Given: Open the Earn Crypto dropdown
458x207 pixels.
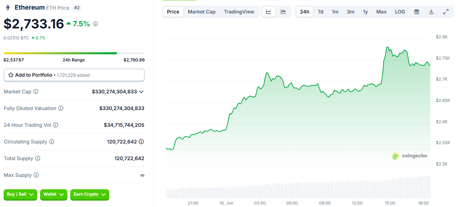Looking at the screenshot, I should (90, 194).
